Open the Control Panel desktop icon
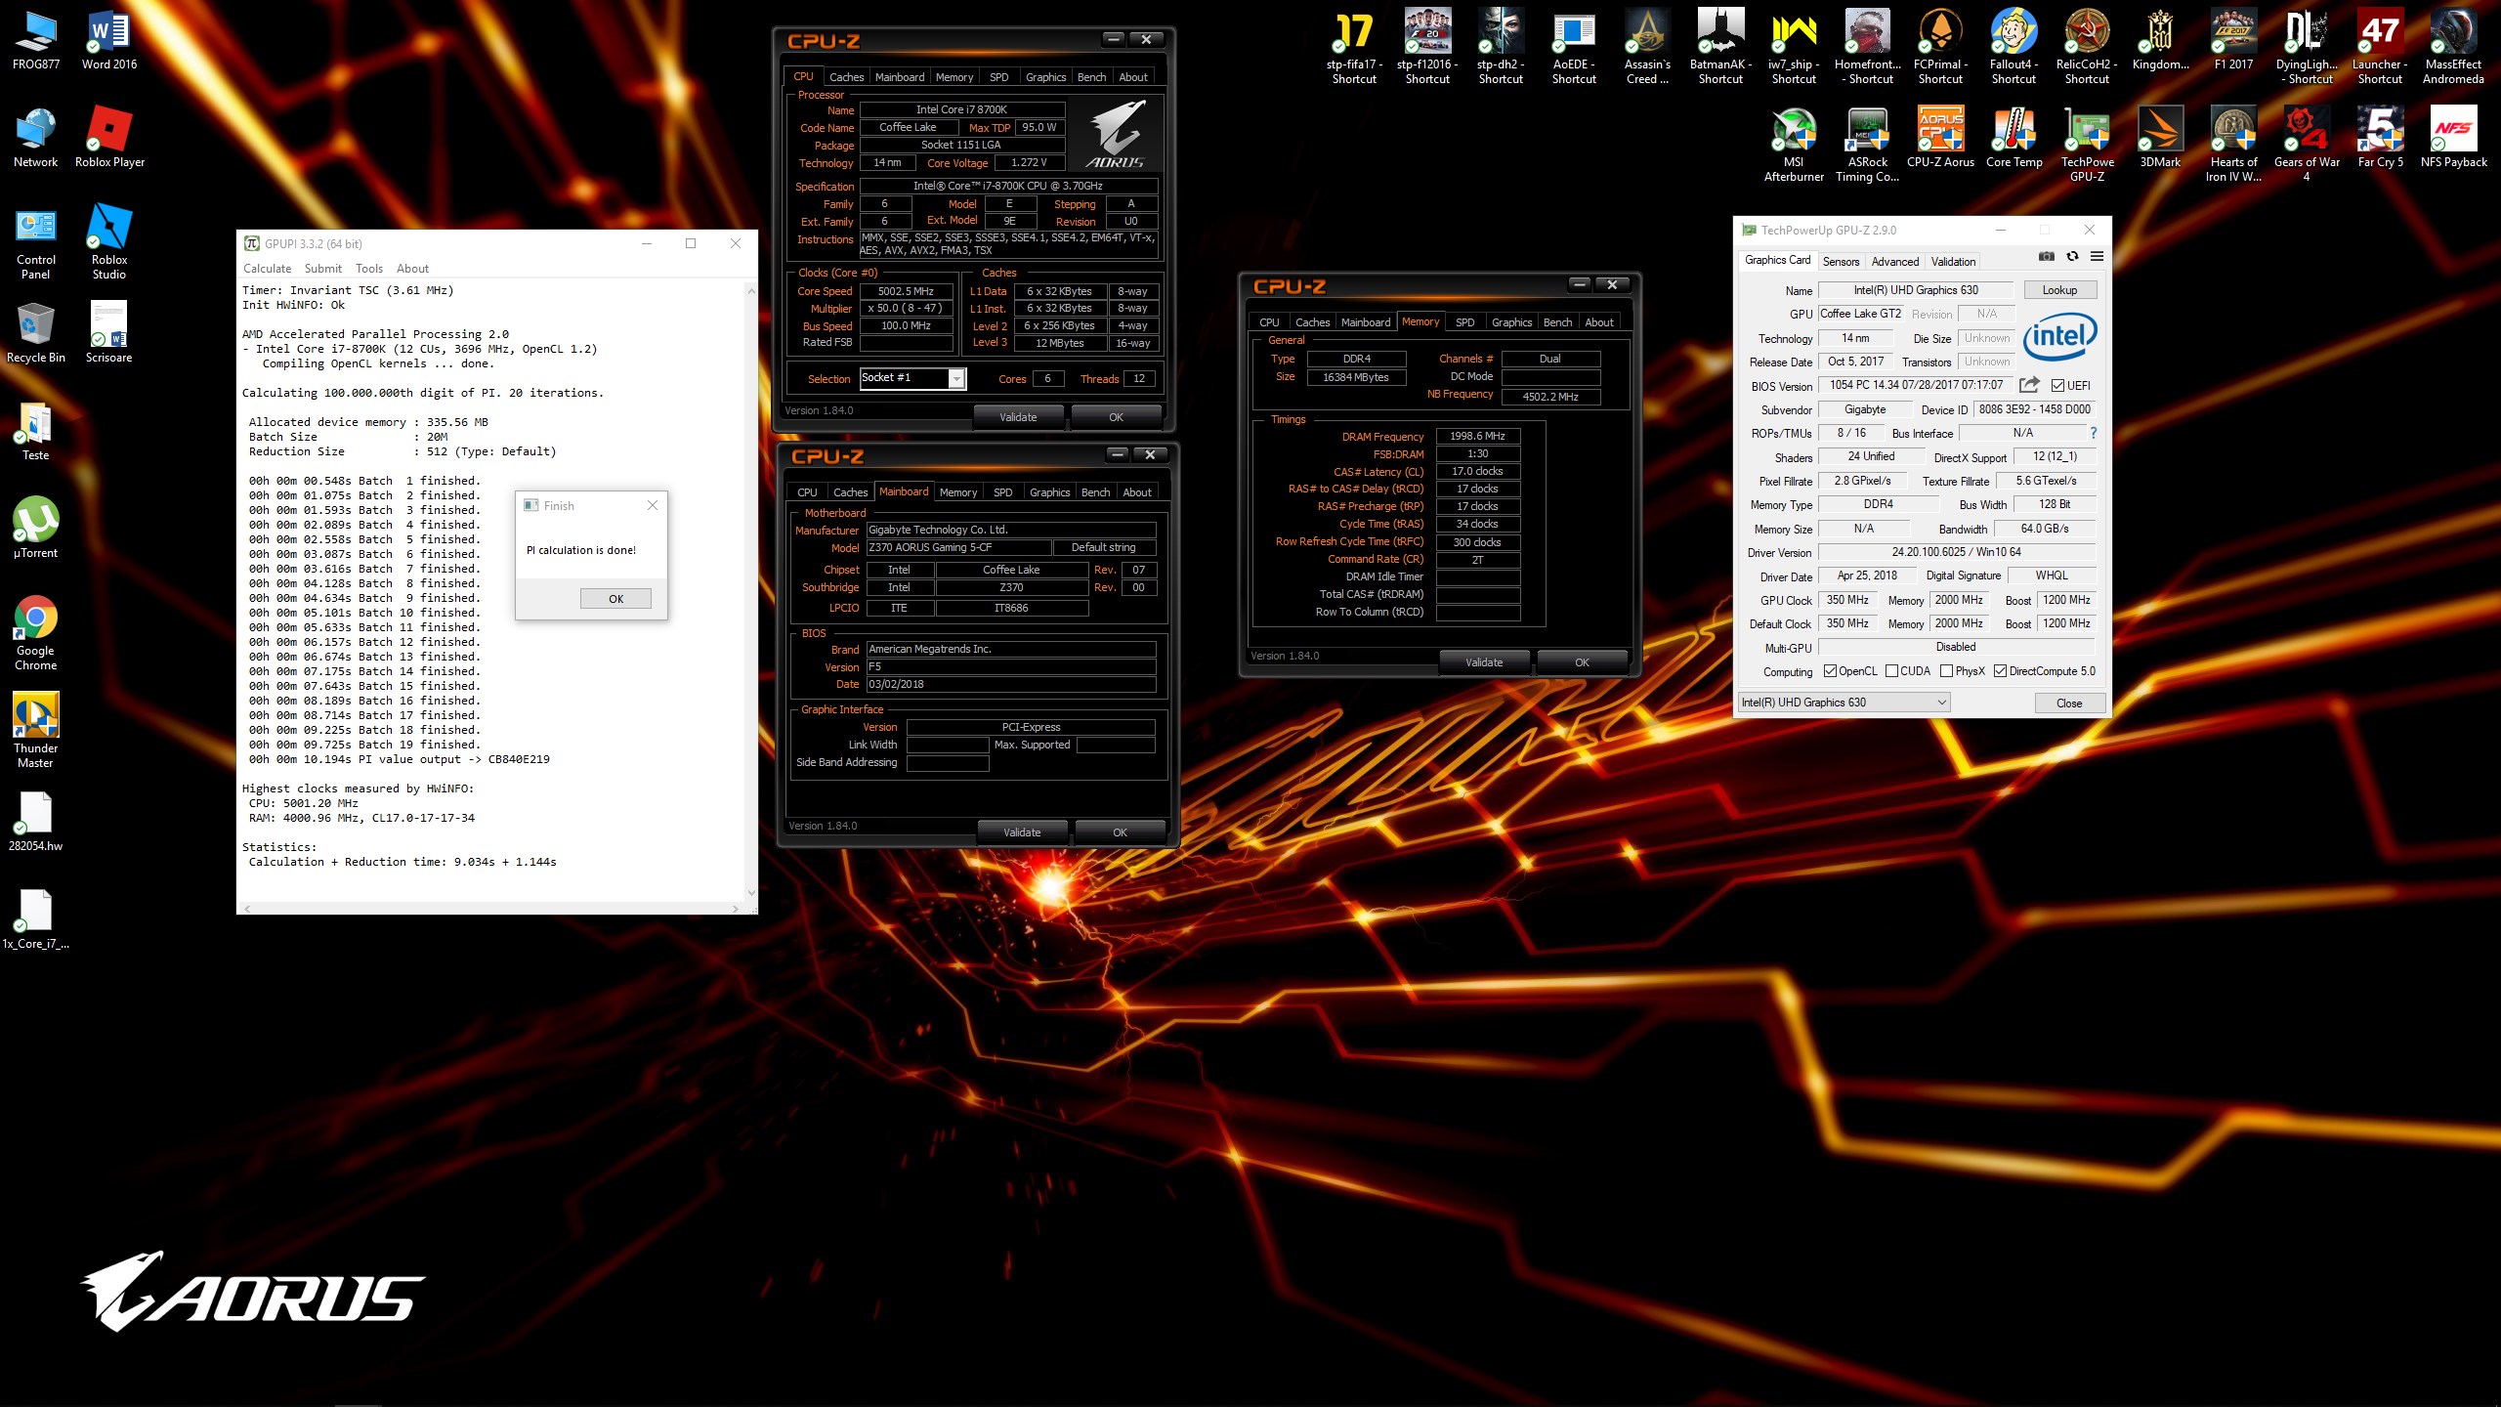This screenshot has width=2501, height=1407. [36, 242]
